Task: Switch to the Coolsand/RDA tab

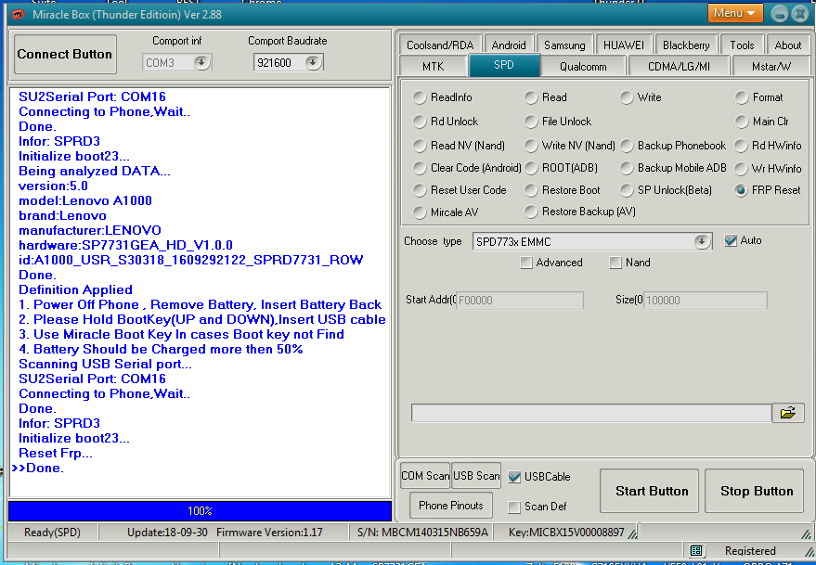Action: (x=440, y=45)
